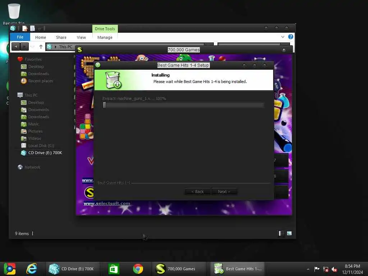Click the installer box icon in the Installing header
This screenshot has width=368, height=276.
coord(113,80)
